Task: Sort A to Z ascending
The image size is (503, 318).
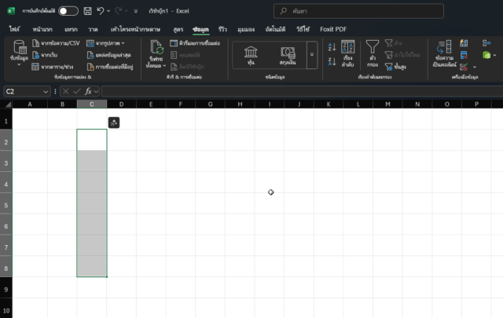Action: (332, 47)
